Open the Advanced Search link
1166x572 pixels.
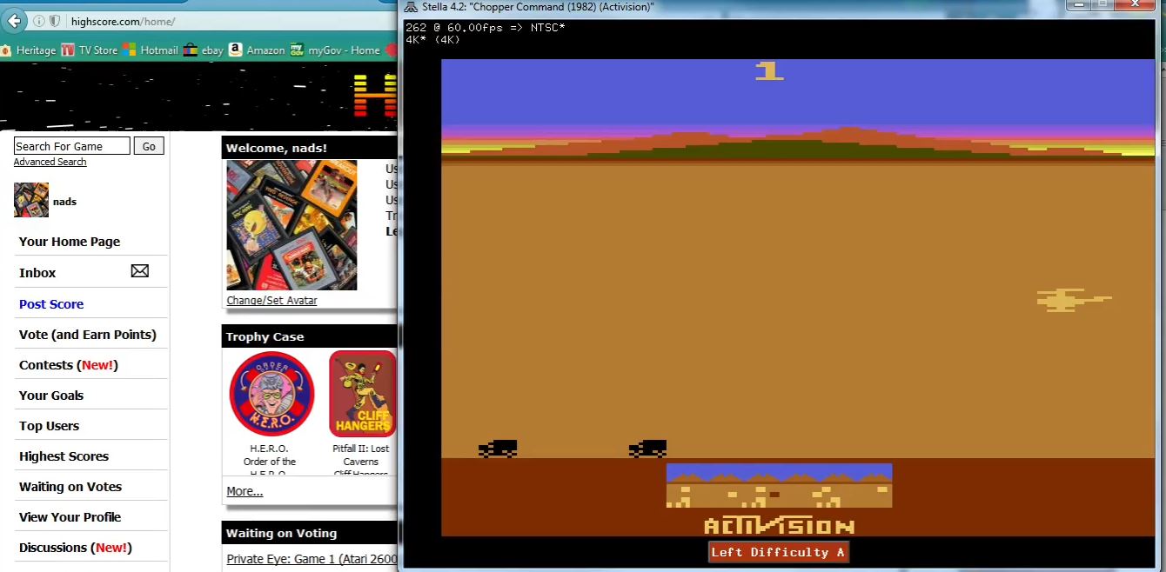point(50,162)
